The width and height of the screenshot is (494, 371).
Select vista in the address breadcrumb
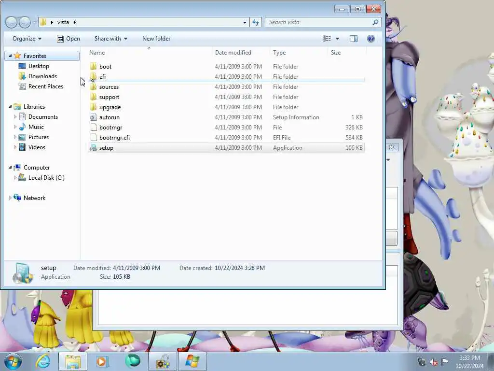pyautogui.click(x=63, y=22)
